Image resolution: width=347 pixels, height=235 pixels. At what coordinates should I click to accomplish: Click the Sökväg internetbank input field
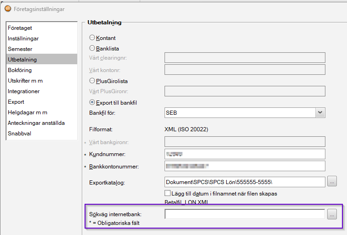245,214
